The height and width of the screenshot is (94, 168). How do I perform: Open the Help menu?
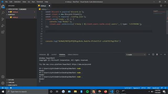click(46, 2)
